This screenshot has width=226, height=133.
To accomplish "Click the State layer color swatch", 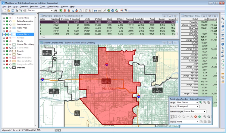I will click(14, 54).
